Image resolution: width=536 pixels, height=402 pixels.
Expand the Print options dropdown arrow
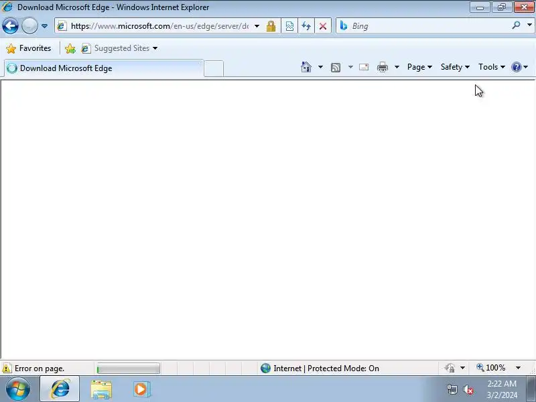tap(397, 67)
